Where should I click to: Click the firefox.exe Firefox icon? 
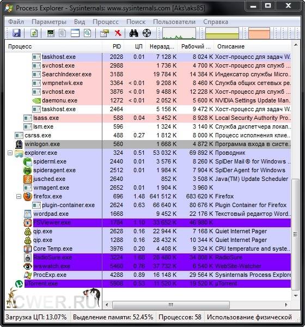tap(28, 196)
